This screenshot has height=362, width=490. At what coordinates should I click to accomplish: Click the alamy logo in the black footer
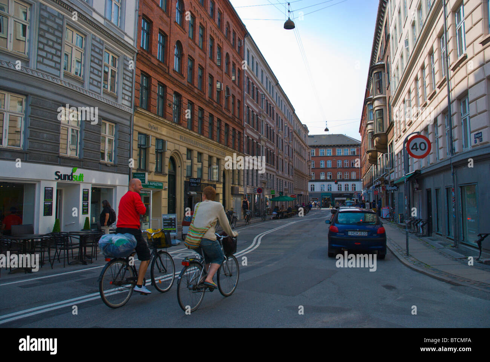[38, 344]
